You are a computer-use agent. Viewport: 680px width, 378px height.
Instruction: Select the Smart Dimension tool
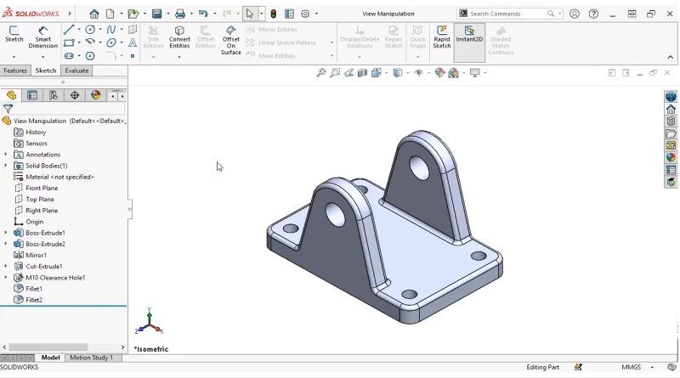point(42,37)
